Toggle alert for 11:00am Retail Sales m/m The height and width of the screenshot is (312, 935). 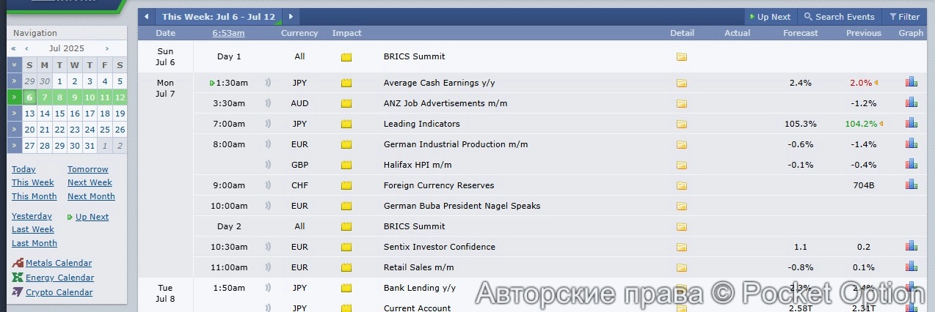pos(268,267)
